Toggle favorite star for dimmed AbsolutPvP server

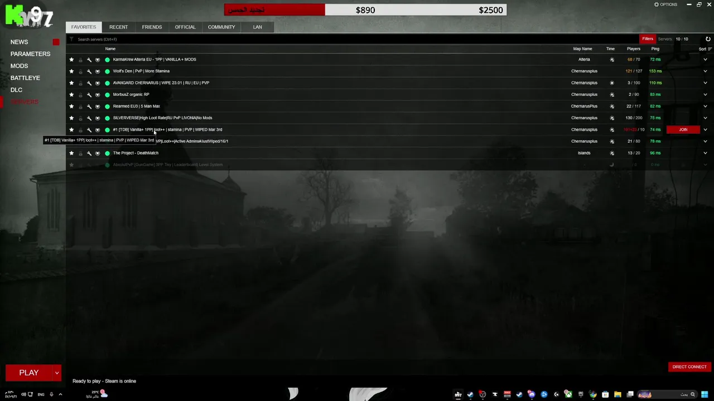[x=71, y=165]
